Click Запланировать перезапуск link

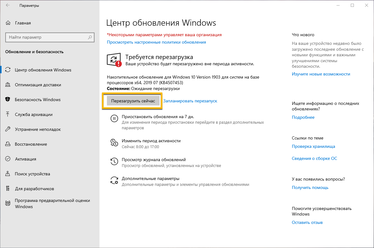190,101
